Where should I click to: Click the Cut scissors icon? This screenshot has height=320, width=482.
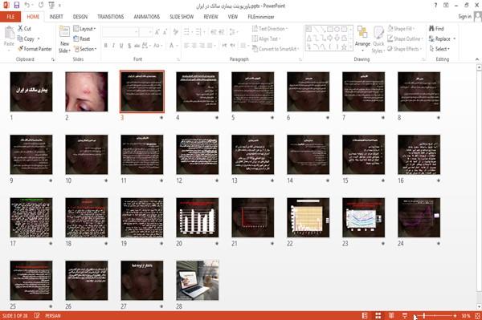[x=21, y=29]
